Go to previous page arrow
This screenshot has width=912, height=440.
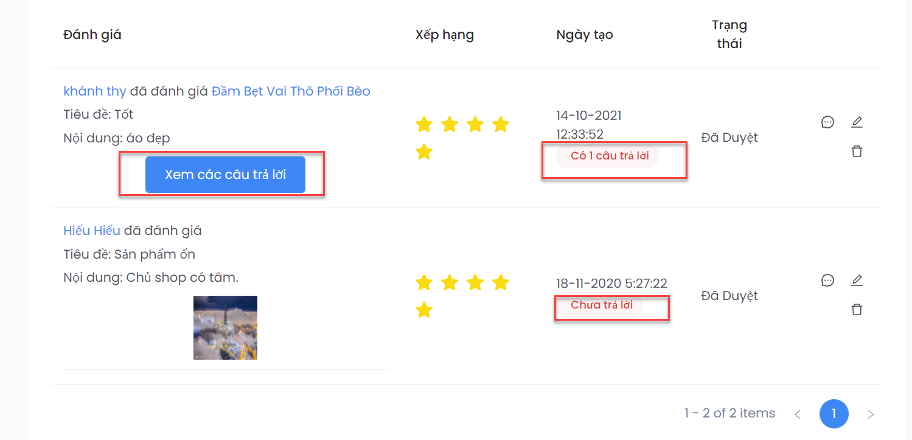(798, 414)
